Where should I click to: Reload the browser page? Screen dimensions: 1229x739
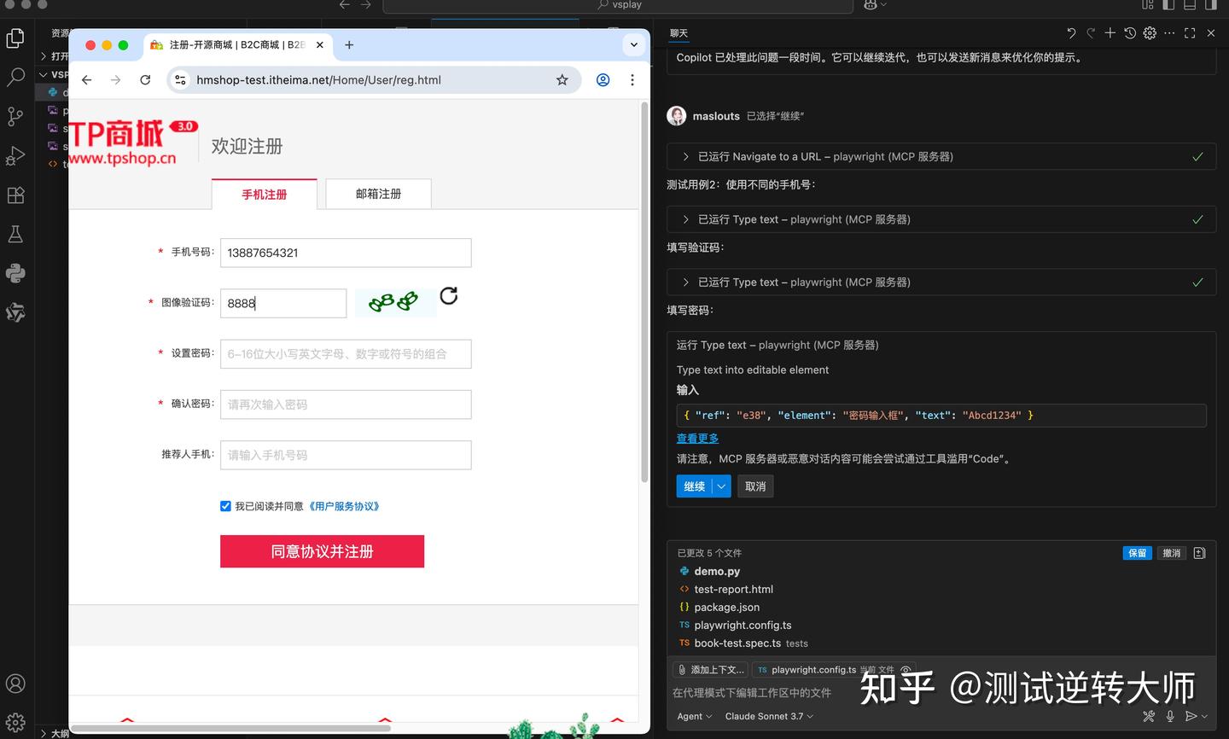click(x=145, y=80)
